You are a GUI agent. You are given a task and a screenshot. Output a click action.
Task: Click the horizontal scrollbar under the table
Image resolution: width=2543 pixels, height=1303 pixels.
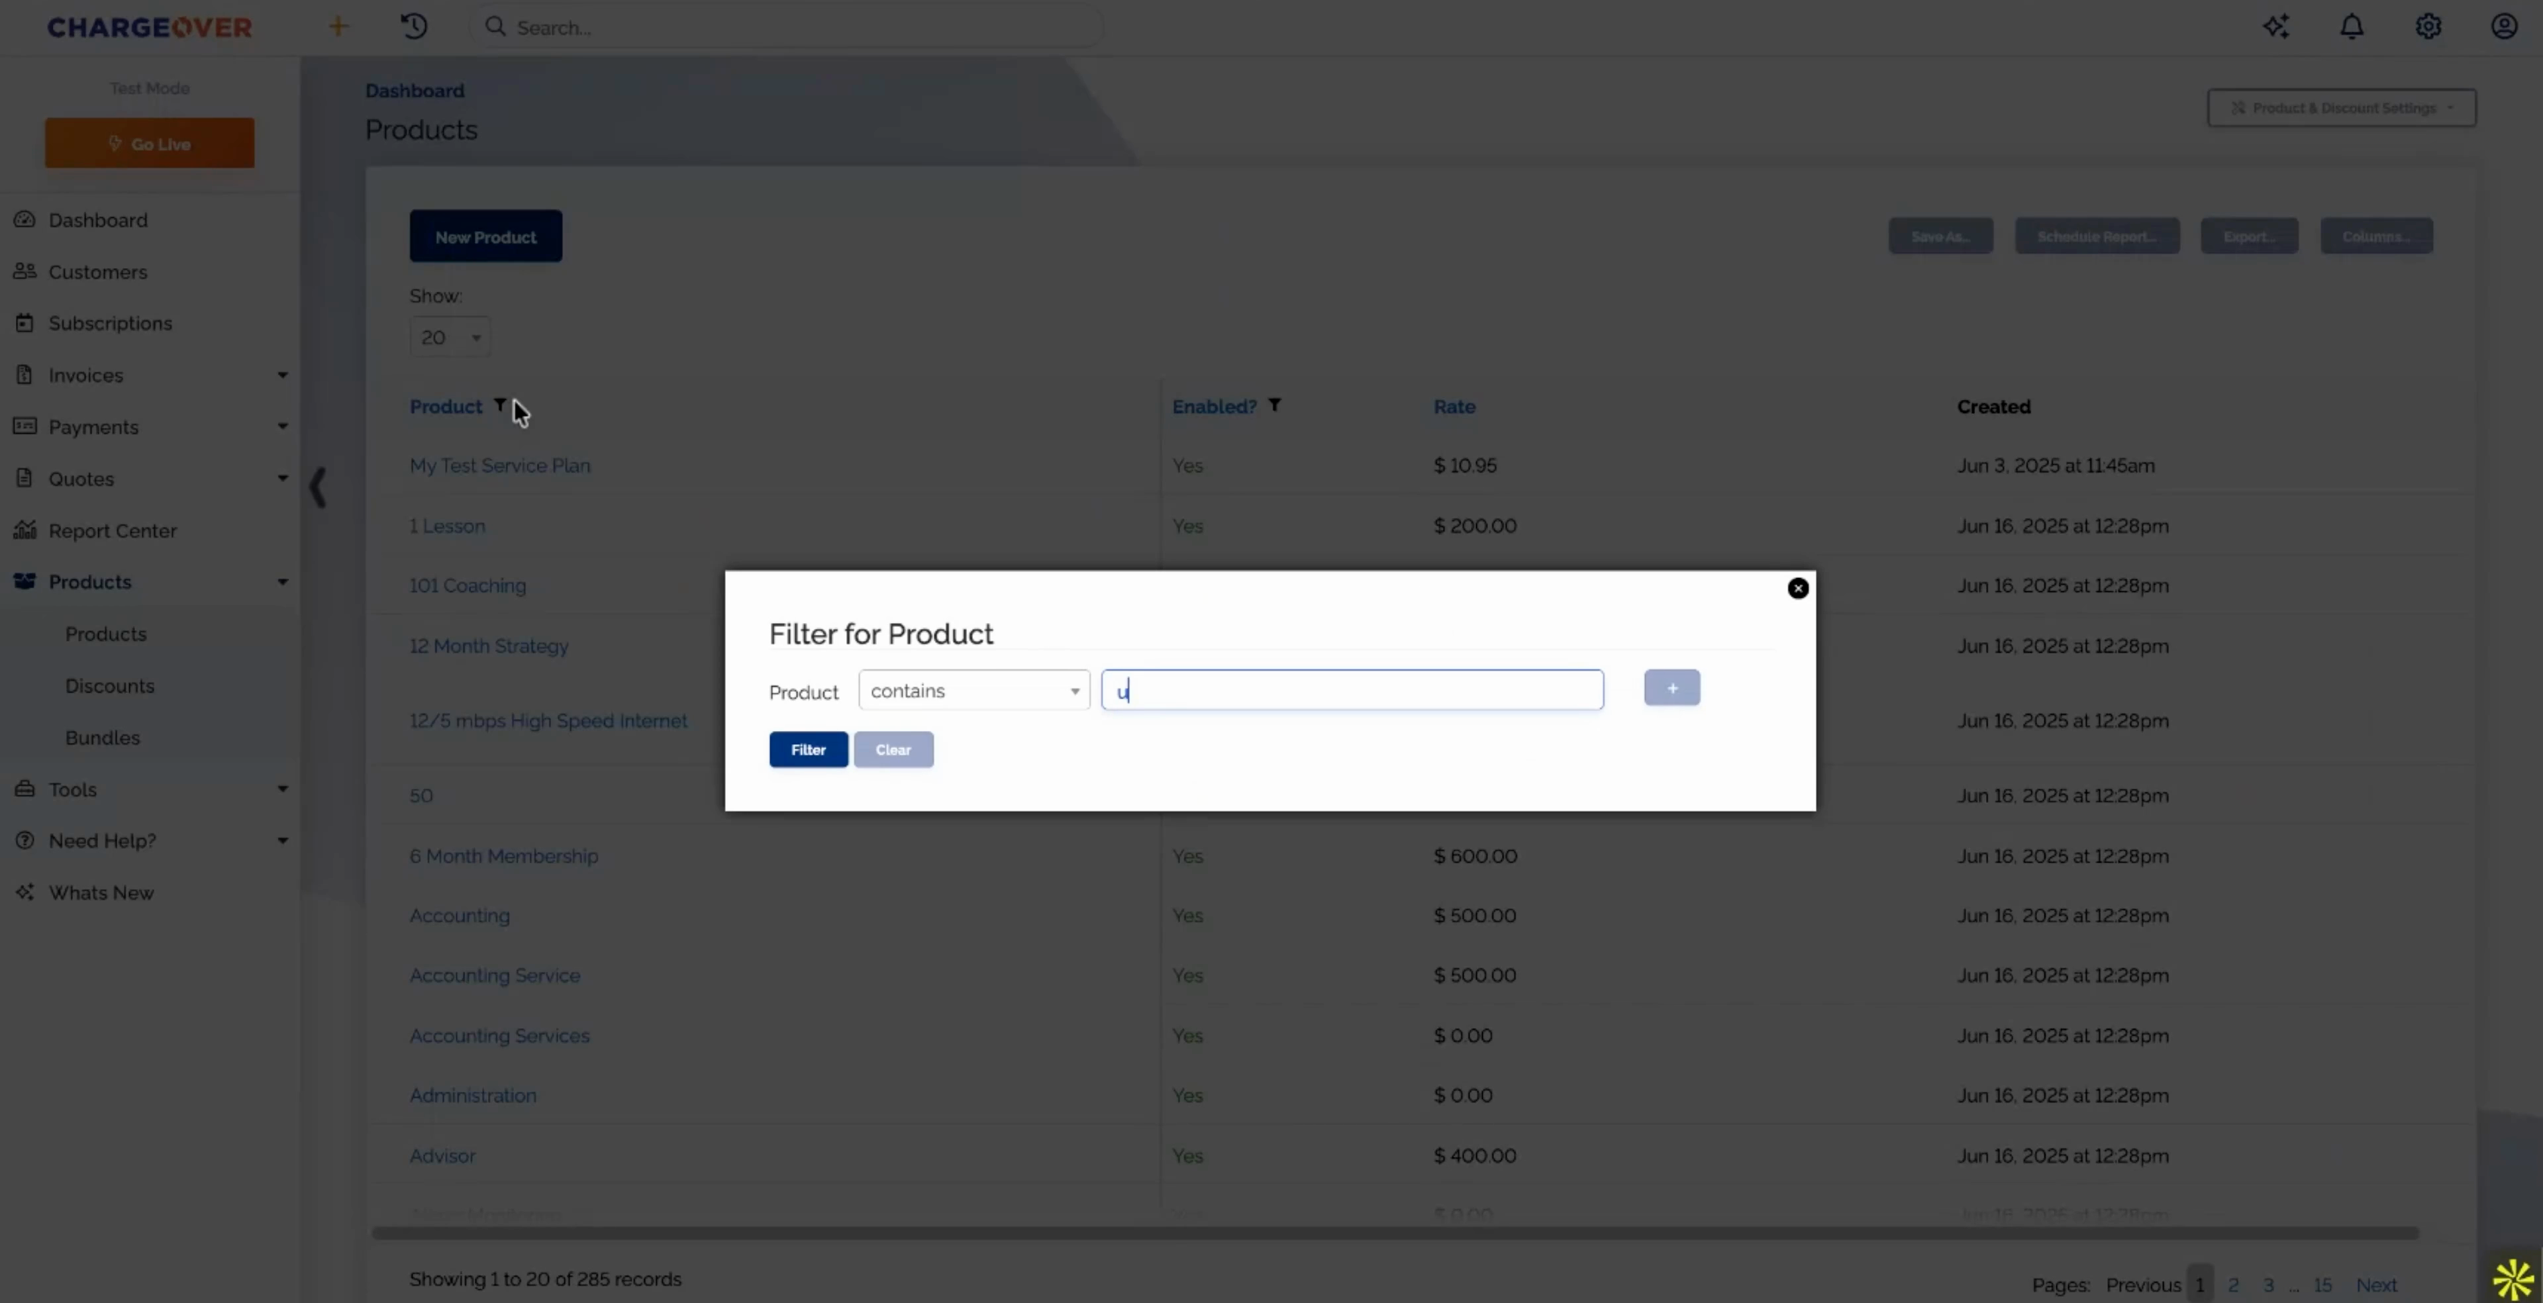click(1395, 1233)
